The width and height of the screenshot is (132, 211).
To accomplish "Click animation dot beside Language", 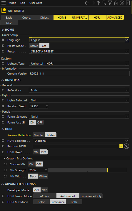I will pyautogui.click(x=3, y=40).
